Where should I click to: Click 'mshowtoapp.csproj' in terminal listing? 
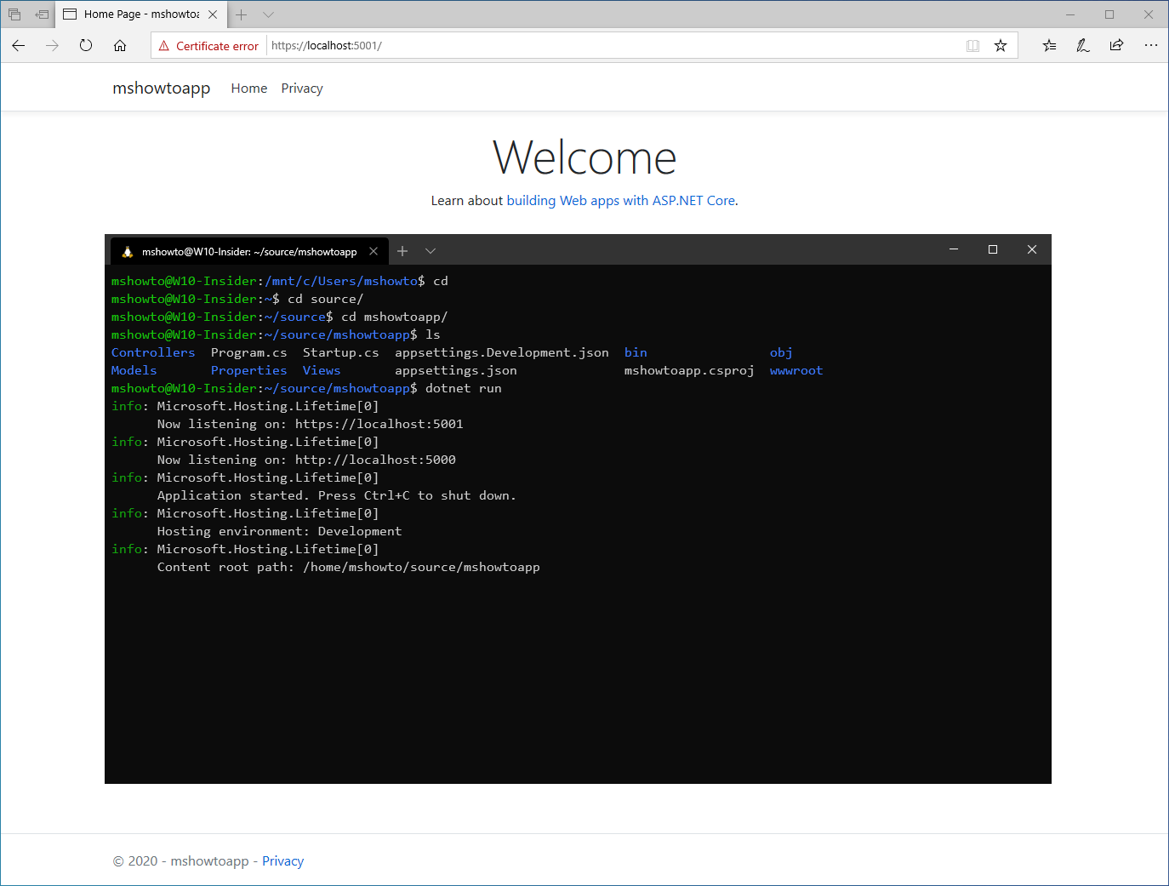tap(689, 370)
